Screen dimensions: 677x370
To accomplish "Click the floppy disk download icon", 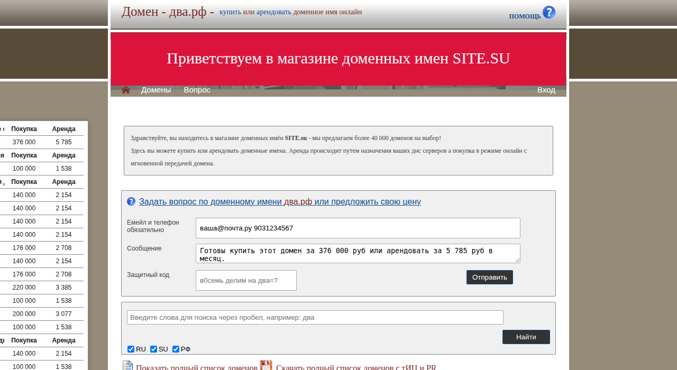I will coord(266,365).
